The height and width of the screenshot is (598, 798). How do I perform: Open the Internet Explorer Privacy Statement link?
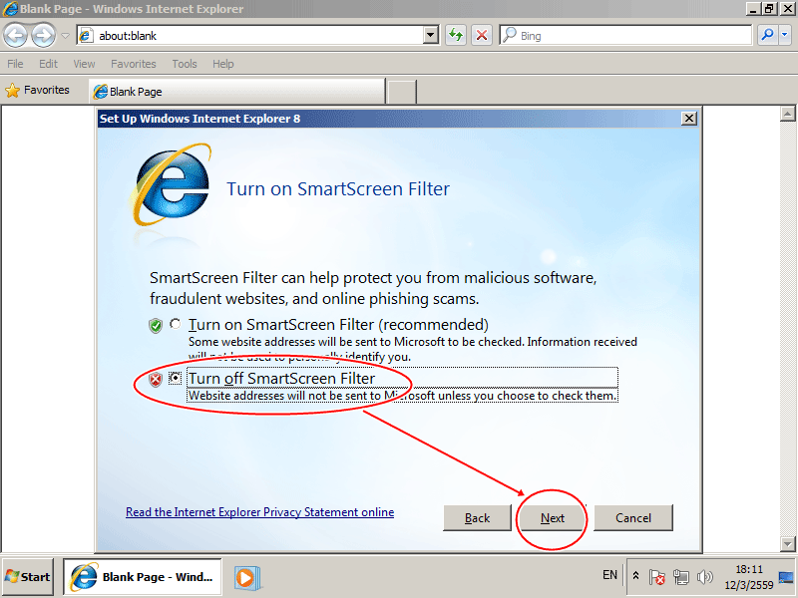(x=259, y=512)
